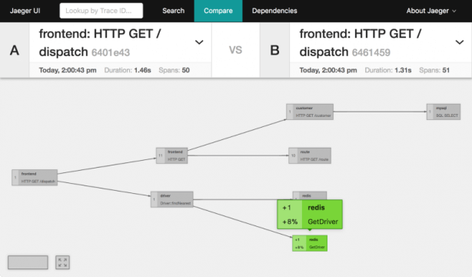Select the Compare tab
Viewport: 472px width, 277px height.
pos(218,11)
